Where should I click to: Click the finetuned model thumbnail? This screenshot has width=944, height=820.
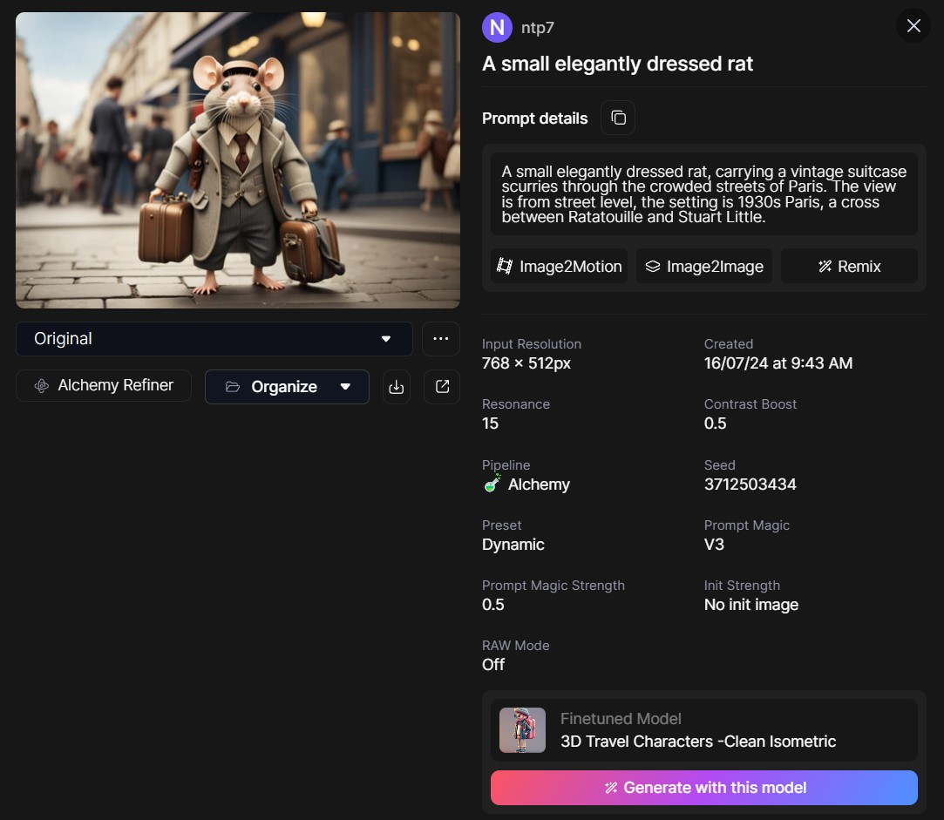523,729
